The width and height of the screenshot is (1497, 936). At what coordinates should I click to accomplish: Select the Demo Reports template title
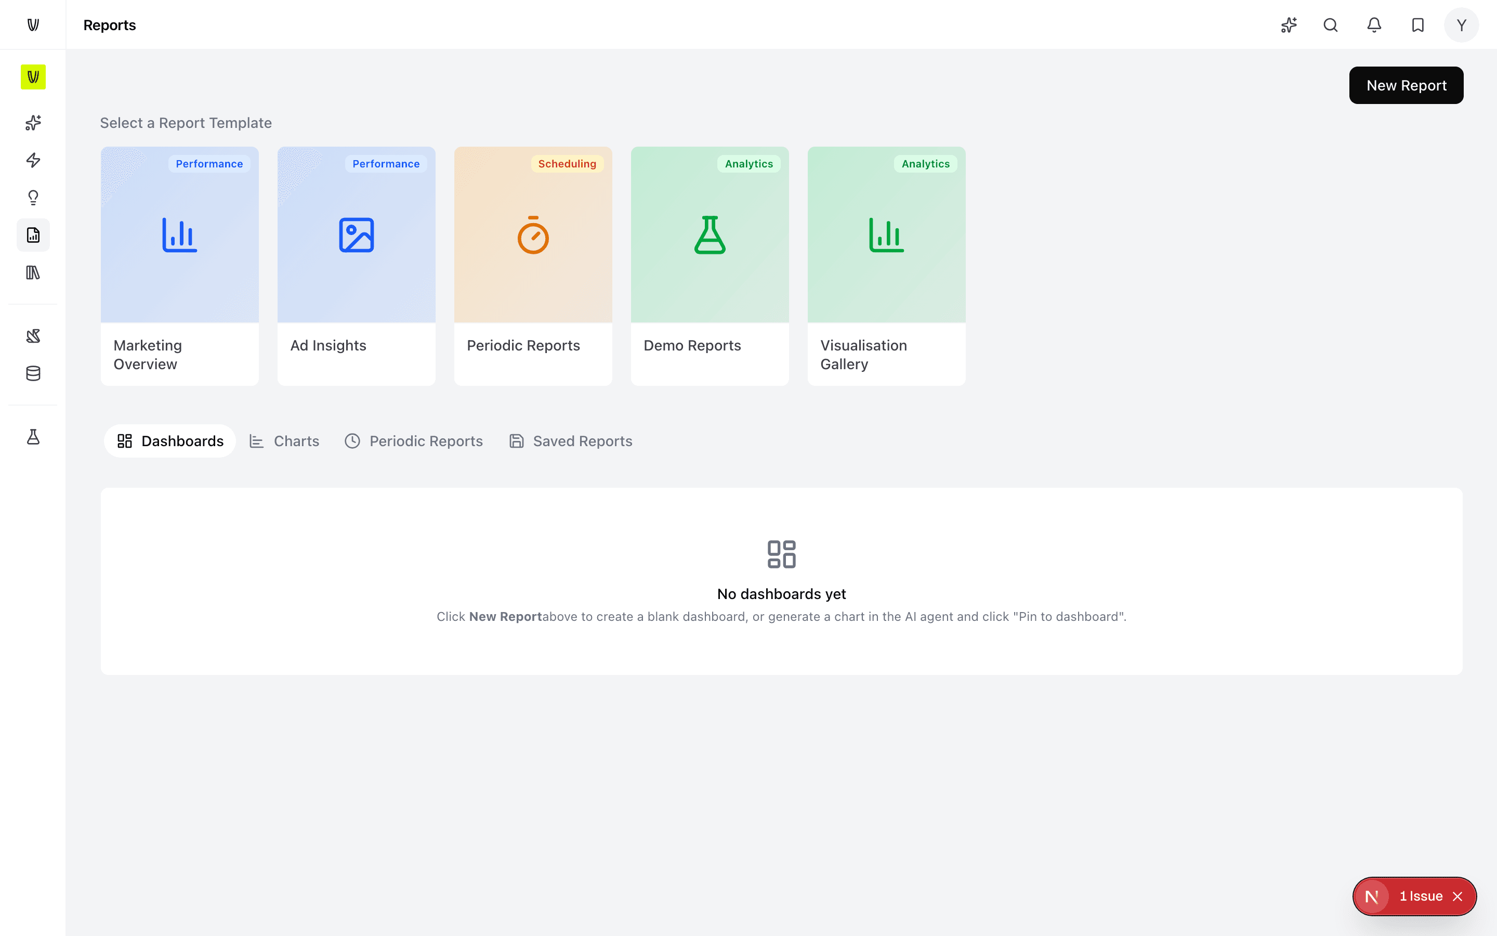coord(692,345)
